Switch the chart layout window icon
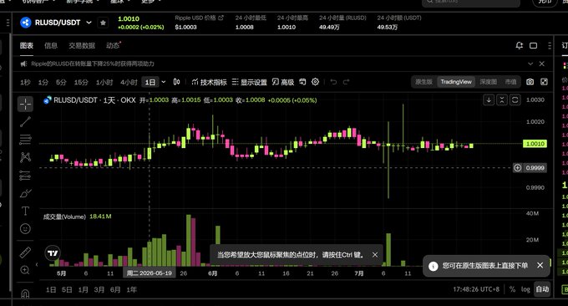Viewport: 568px width, 306px height. pyautogui.click(x=533, y=45)
